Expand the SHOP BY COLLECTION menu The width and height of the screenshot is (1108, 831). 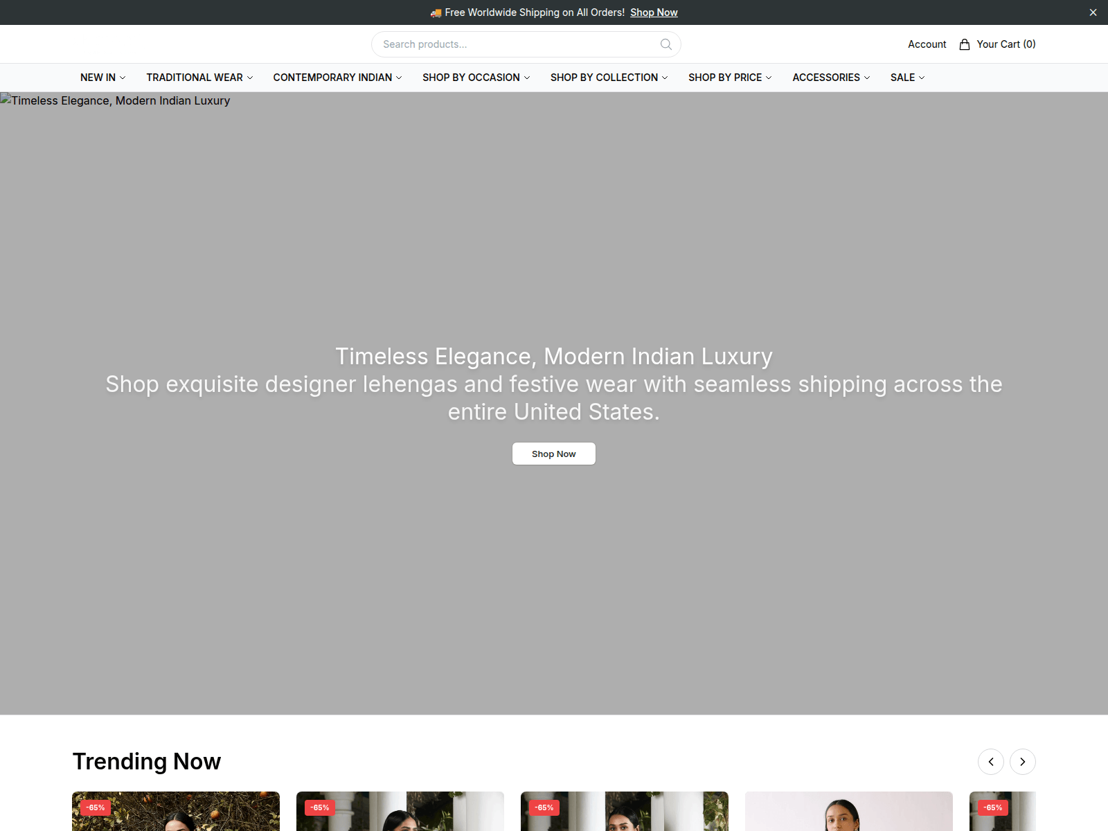click(x=609, y=78)
